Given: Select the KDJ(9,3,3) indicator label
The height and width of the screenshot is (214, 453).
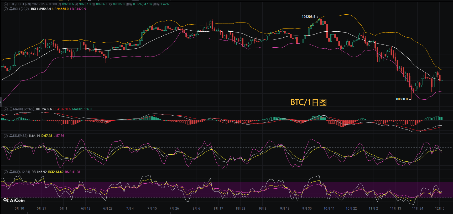Looking at the screenshot, I should 20,136.
